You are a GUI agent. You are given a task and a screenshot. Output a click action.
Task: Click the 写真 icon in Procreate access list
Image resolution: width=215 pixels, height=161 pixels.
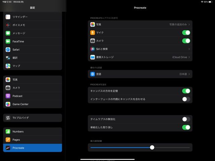[x=93, y=24]
